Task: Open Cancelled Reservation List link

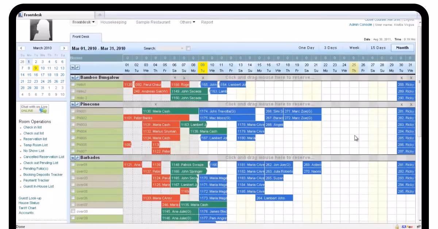Action: coord(44,157)
